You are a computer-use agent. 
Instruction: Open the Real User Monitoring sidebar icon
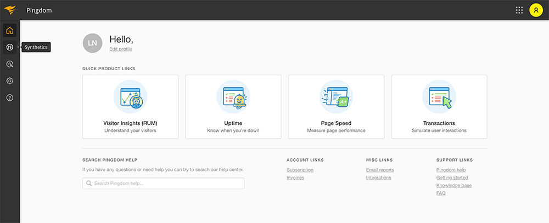[10, 64]
